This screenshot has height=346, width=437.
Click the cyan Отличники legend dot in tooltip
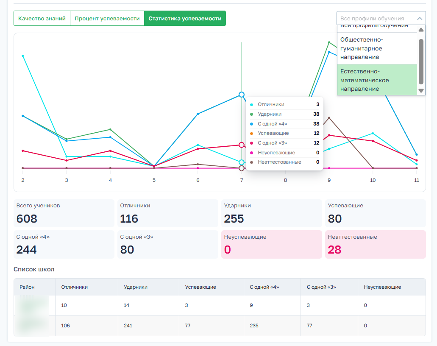pyautogui.click(x=252, y=105)
